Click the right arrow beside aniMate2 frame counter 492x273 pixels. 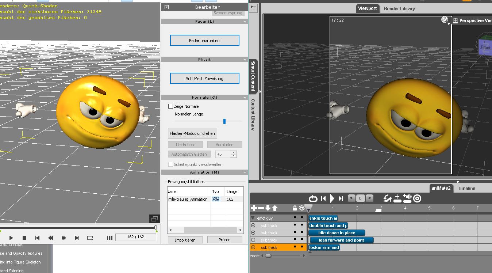[369, 198]
